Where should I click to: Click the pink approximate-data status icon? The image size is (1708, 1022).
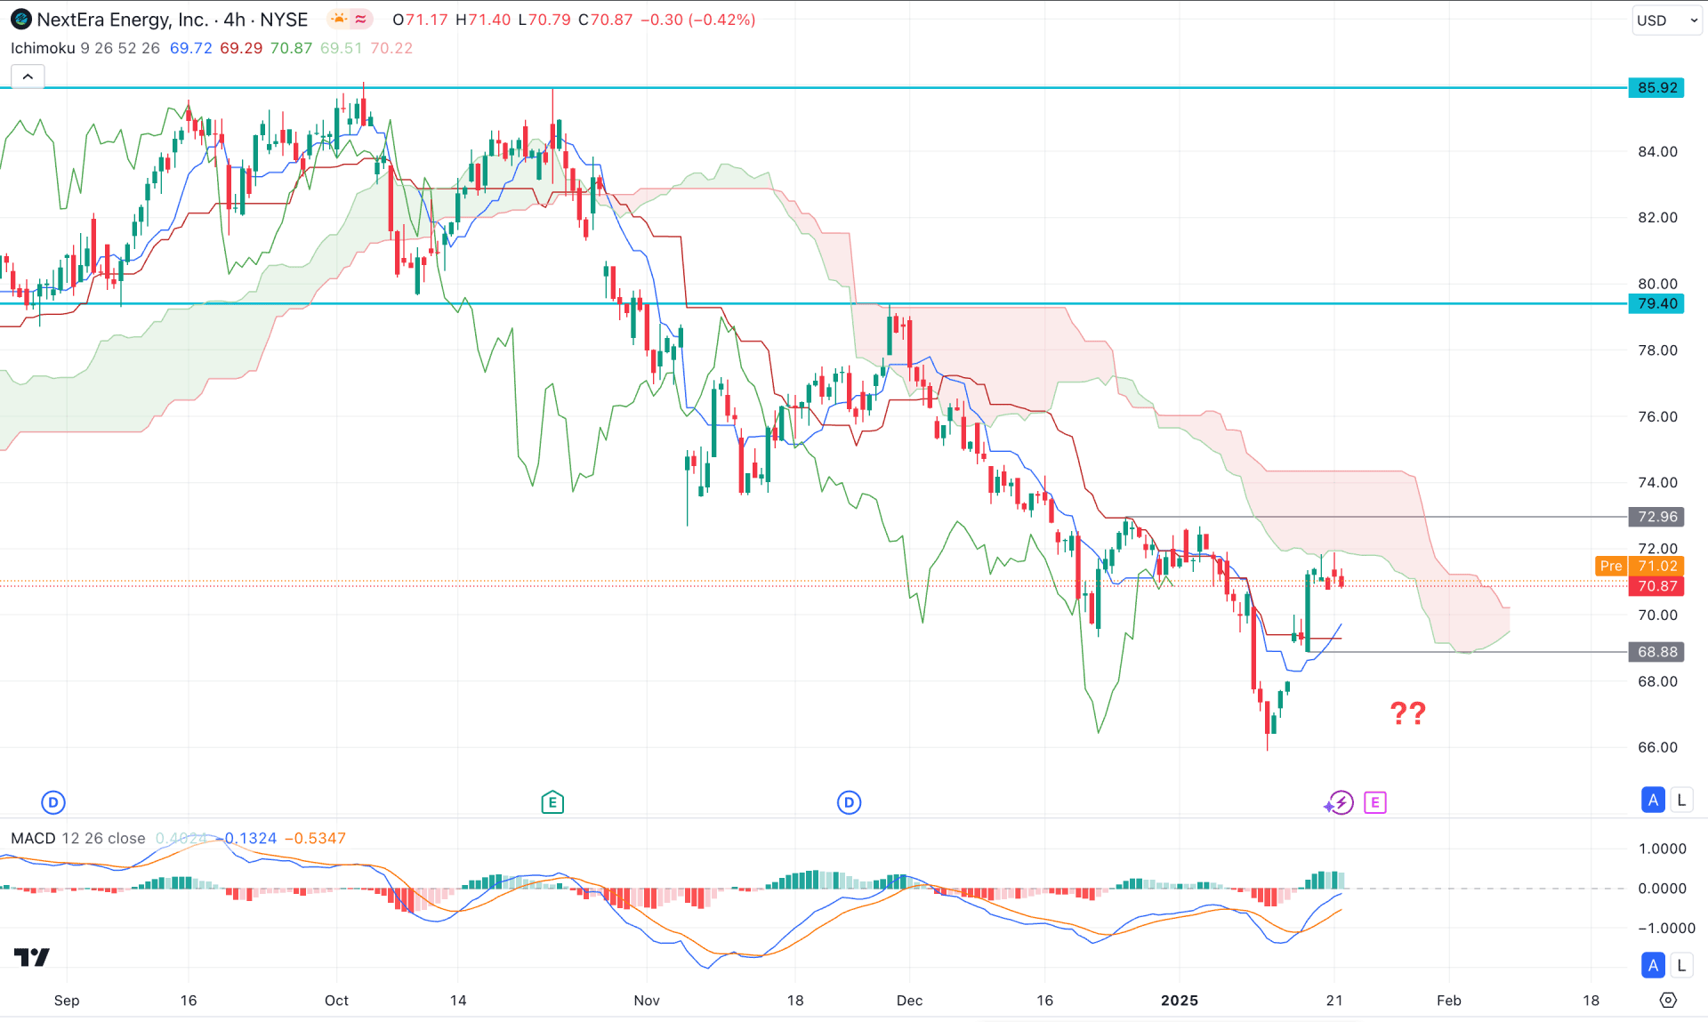[361, 19]
